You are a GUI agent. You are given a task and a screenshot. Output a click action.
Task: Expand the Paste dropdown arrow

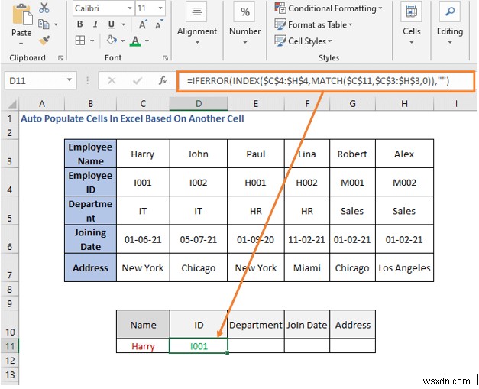(21, 44)
